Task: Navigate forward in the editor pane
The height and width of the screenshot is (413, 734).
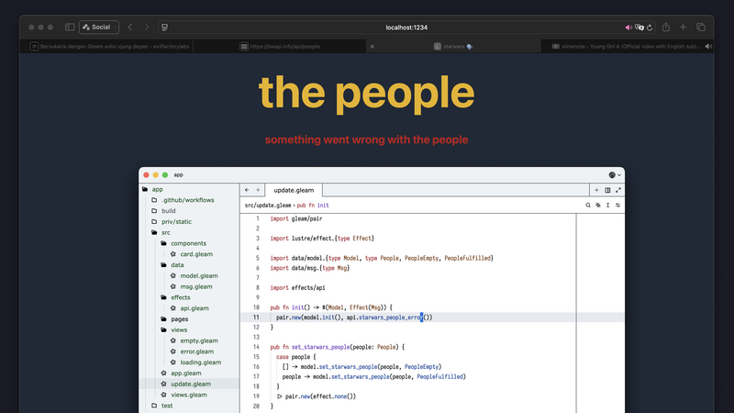Action: pos(258,190)
